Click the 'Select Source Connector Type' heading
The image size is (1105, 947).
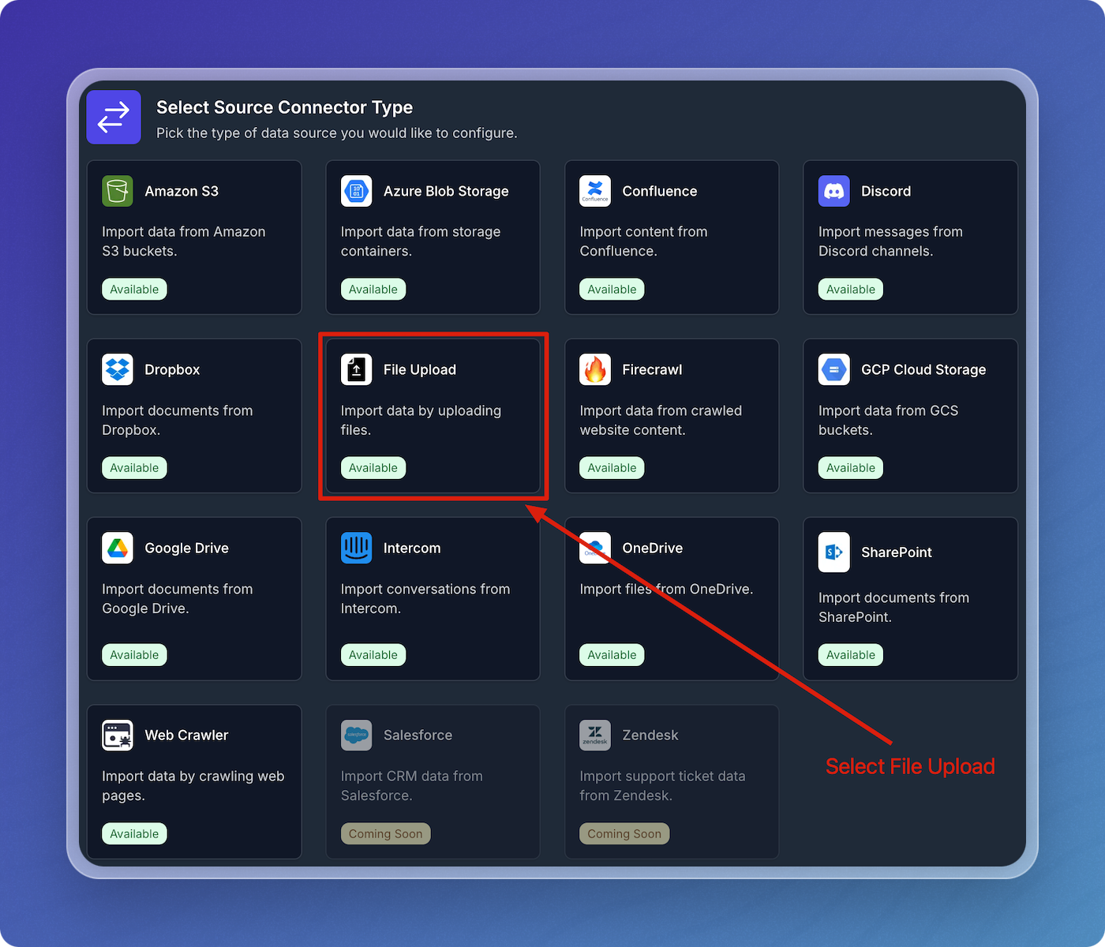[285, 107]
